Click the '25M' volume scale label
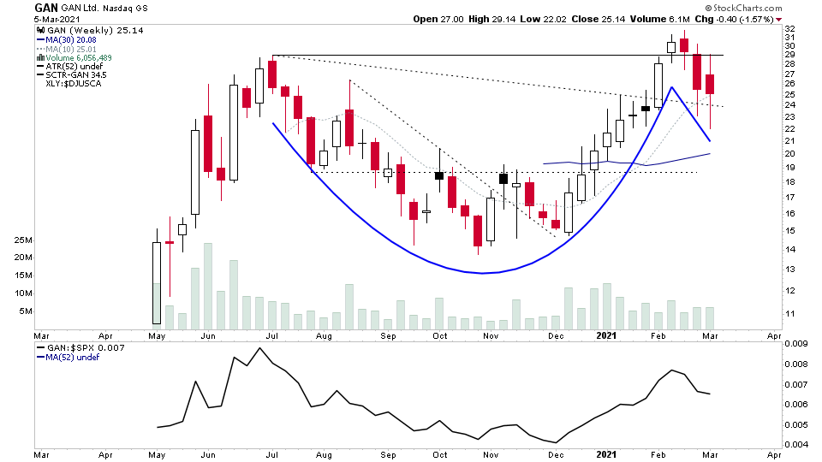This screenshot has height=462, width=822. tap(24, 240)
